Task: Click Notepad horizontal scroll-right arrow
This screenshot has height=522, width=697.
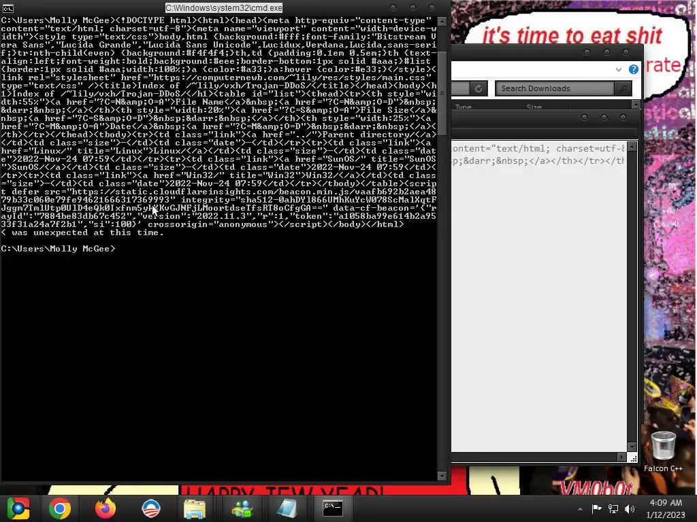Action: 622,457
